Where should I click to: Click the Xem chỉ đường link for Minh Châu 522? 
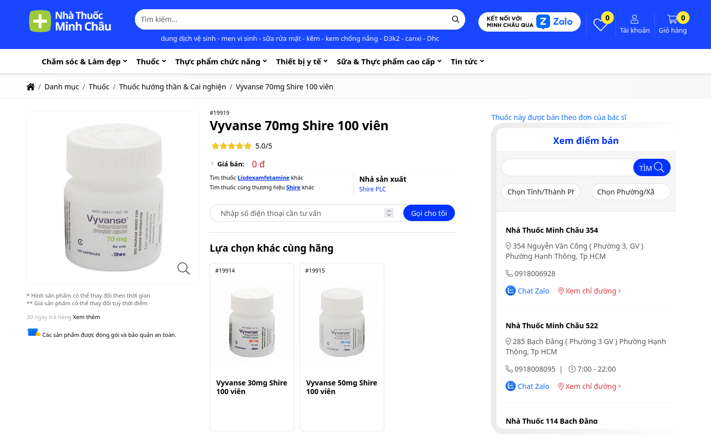point(589,386)
